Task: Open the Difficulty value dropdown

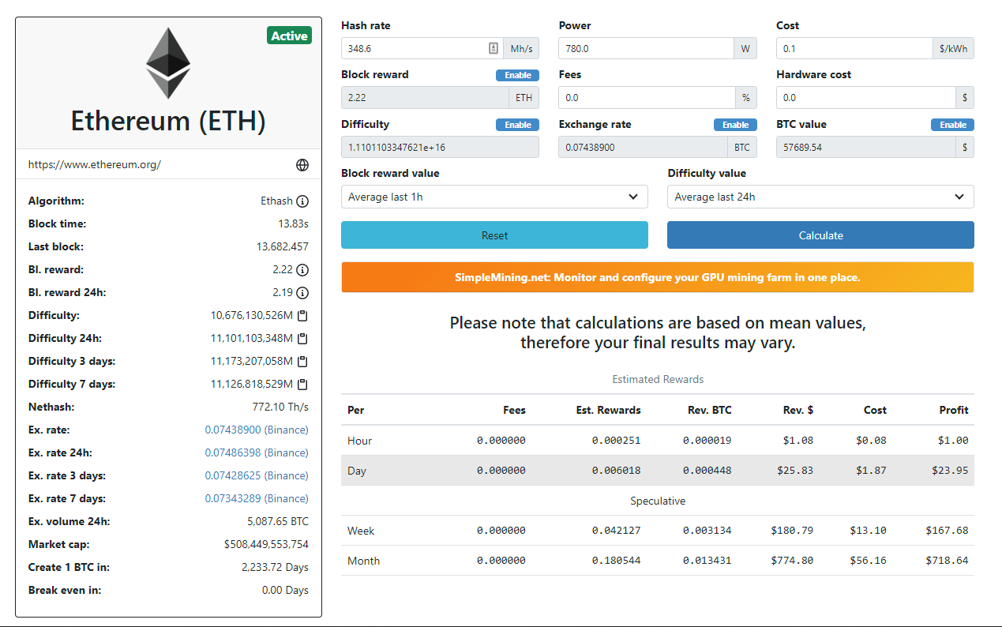Action: pyautogui.click(x=820, y=197)
